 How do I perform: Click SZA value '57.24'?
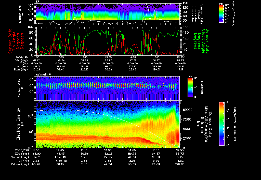tap(85, 61)
